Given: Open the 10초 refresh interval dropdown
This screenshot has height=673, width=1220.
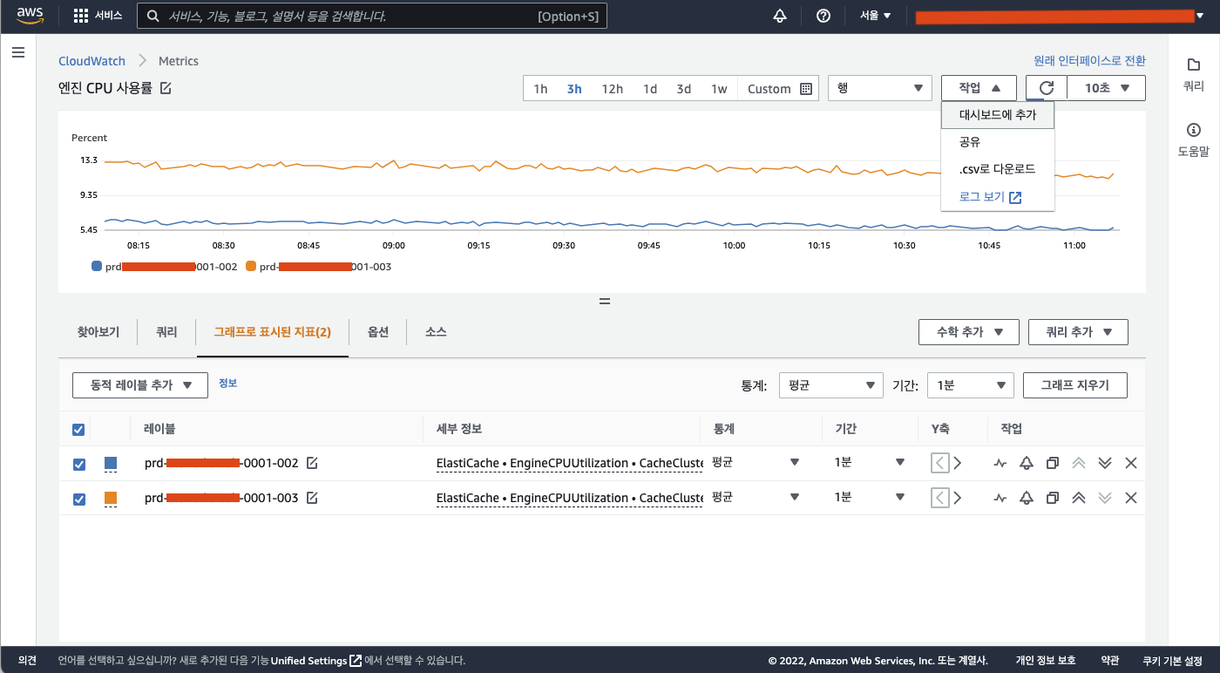Looking at the screenshot, I should pyautogui.click(x=1107, y=88).
